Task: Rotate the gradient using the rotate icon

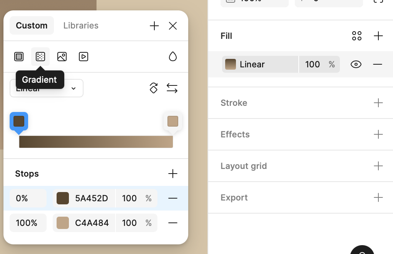Action: coord(154,88)
